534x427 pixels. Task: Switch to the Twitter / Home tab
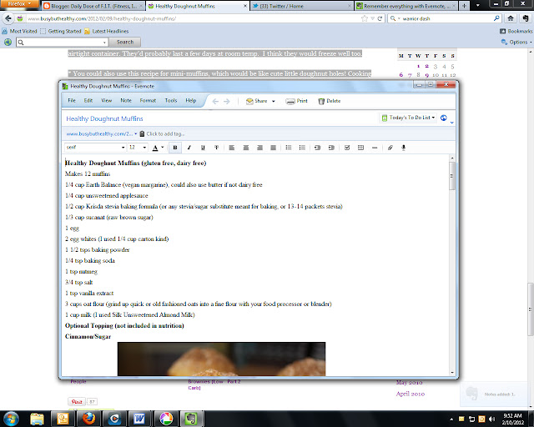(301, 6)
